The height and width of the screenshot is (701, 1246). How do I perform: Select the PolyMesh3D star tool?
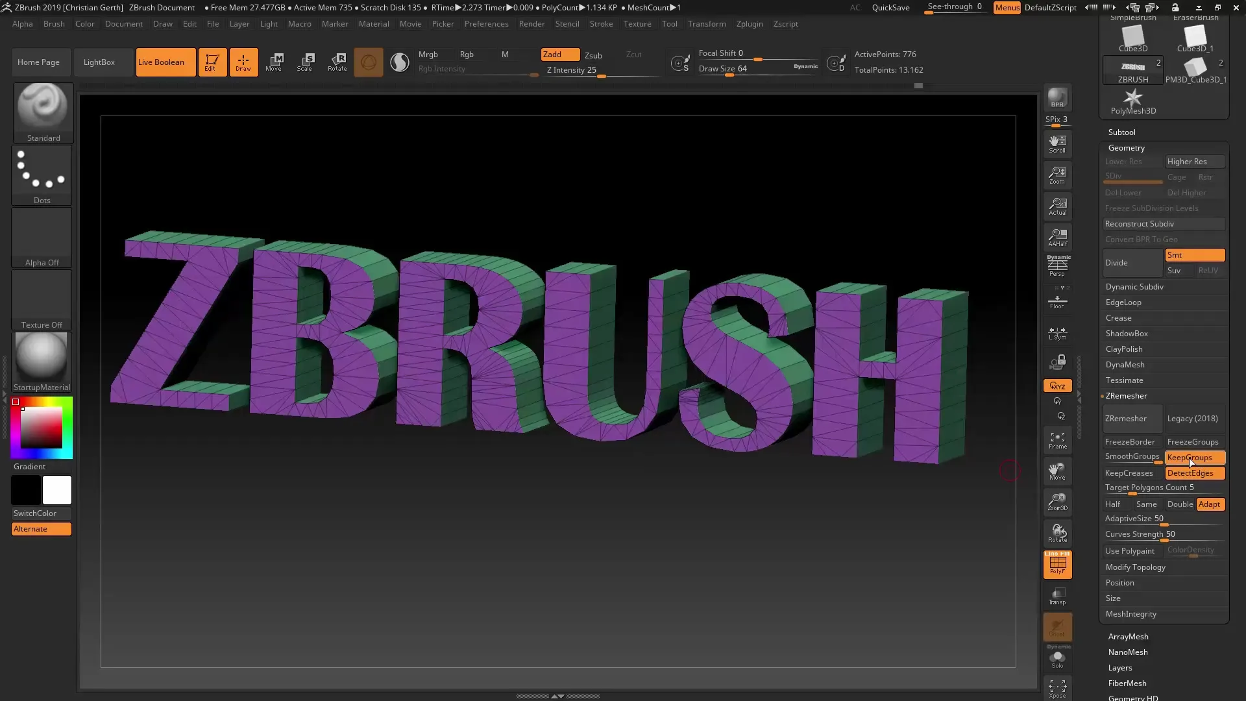click(x=1133, y=102)
